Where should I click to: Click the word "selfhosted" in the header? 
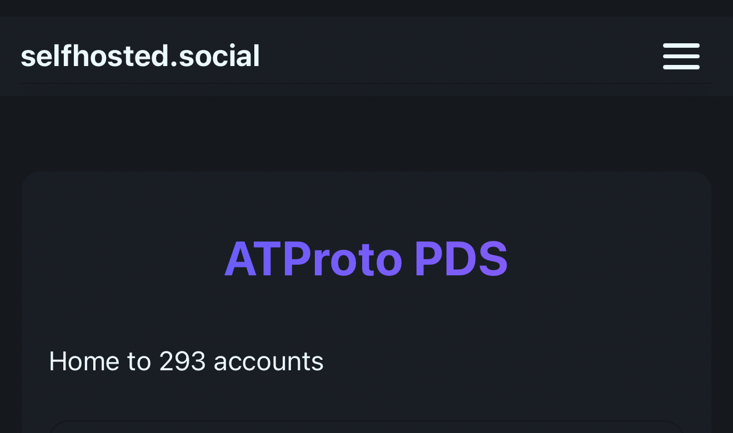click(x=94, y=56)
